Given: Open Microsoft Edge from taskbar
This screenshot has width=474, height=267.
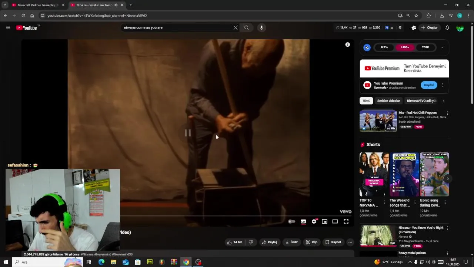Looking at the screenshot, I should pos(101,262).
